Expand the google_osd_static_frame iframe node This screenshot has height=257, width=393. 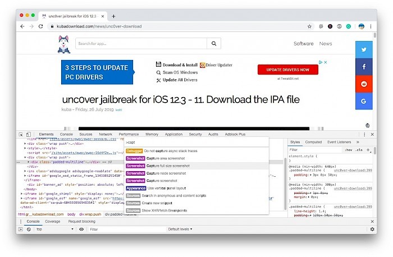pos(25,176)
